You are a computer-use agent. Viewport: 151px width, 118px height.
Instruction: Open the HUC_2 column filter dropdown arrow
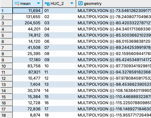click(x=72, y=3)
